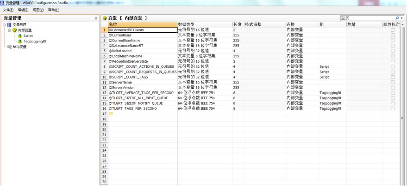Click the 组 cell of @TLGRT_SIZEOF_NLL_INPUT_QUEUE

(x=332, y=98)
